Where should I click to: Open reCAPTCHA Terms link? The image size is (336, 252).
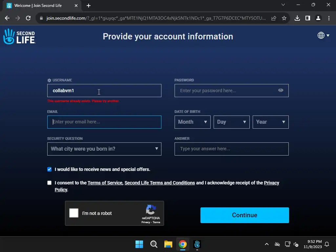157,222
